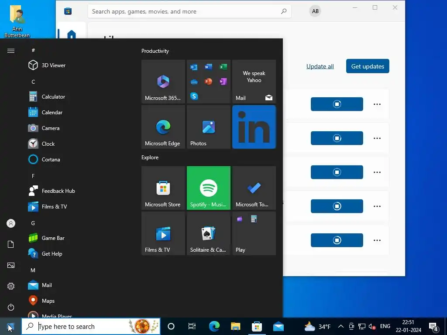Launch the Spotify Music tile
447x335 pixels.
(x=208, y=188)
